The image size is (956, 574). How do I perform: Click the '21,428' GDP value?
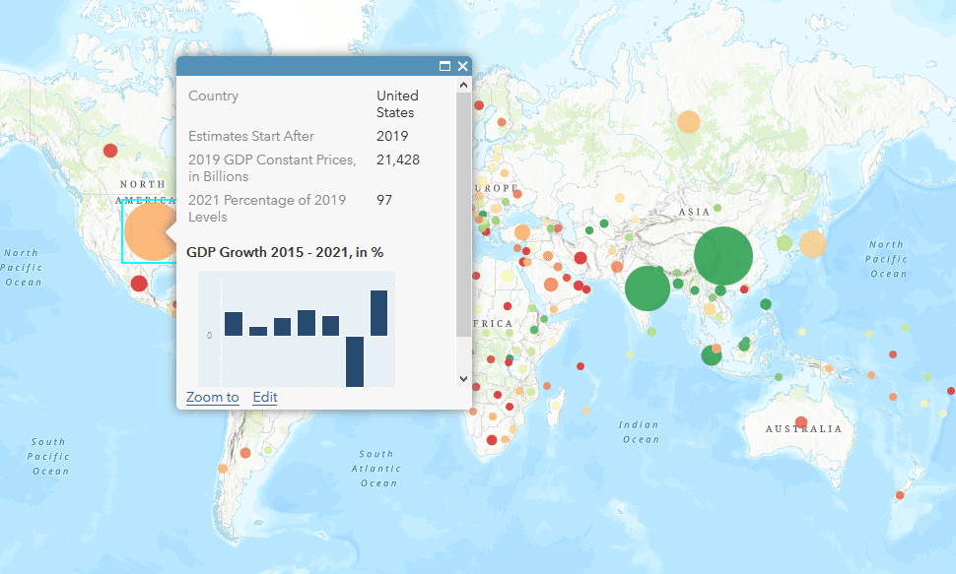(x=398, y=159)
